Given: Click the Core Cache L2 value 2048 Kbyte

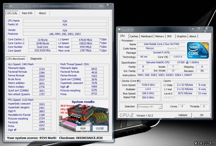Looking at the screenshot, I should pos(43,43).
